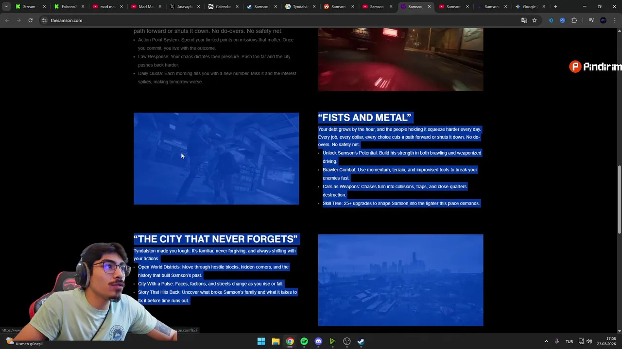
Task: Open the Chrome three-dot menu
Action: (x=615, y=20)
